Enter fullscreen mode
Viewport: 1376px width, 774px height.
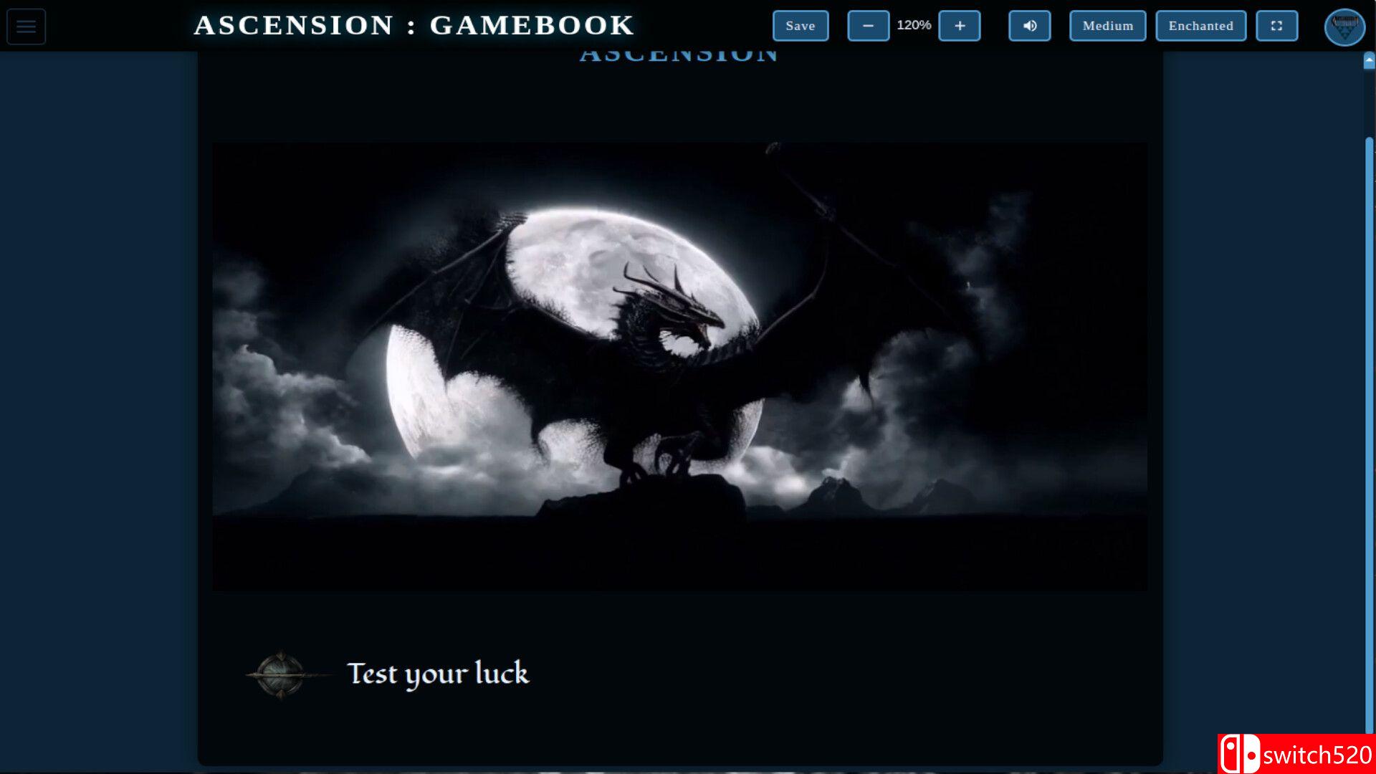[x=1276, y=26]
